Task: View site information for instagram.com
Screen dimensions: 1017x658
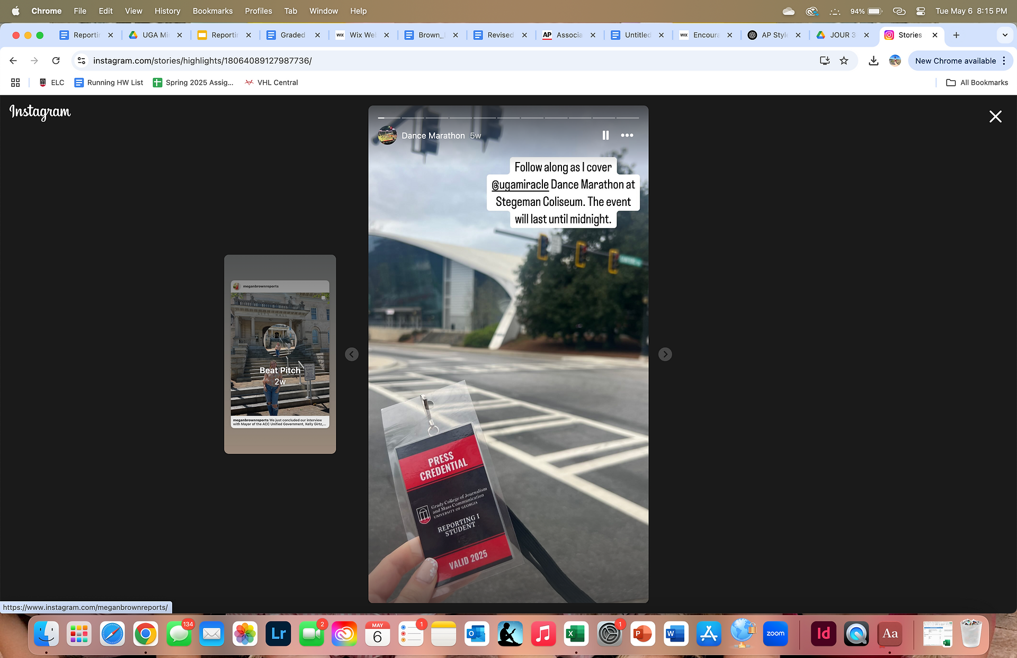Action: (x=82, y=61)
